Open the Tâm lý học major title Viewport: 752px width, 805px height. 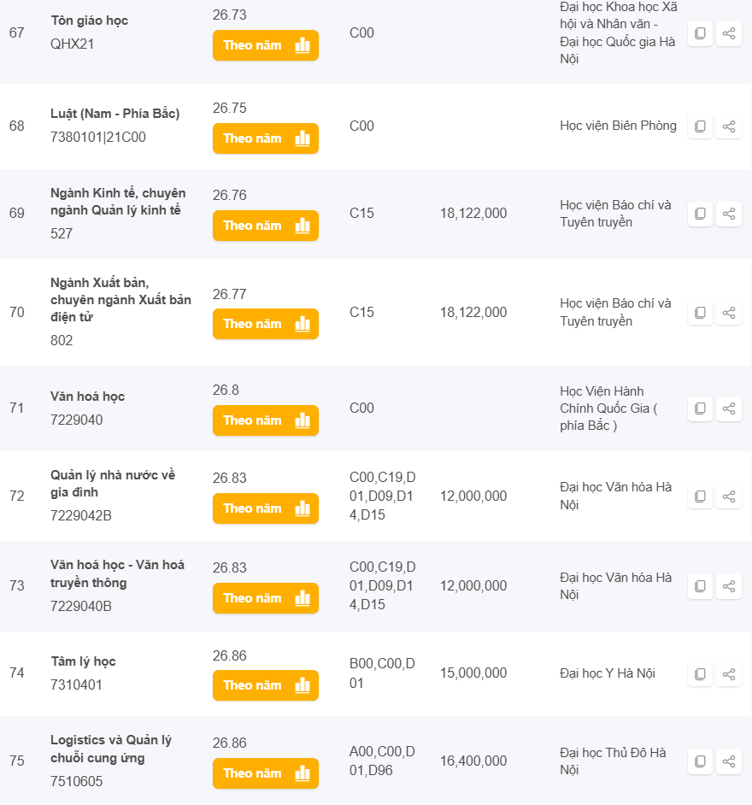pos(83,661)
